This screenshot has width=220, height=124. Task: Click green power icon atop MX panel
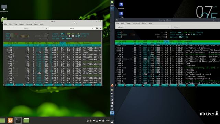[112, 2]
